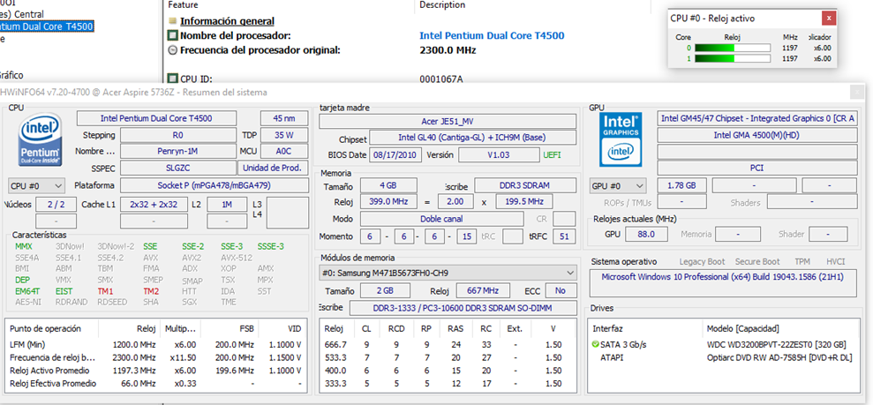Click the TDP 35 W field
873x405 pixels.
tap(284, 135)
